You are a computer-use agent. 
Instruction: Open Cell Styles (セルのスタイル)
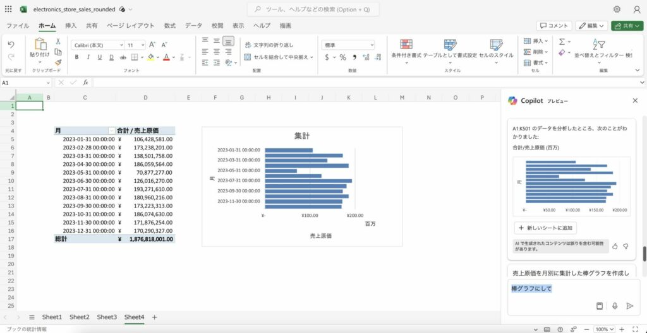[497, 51]
